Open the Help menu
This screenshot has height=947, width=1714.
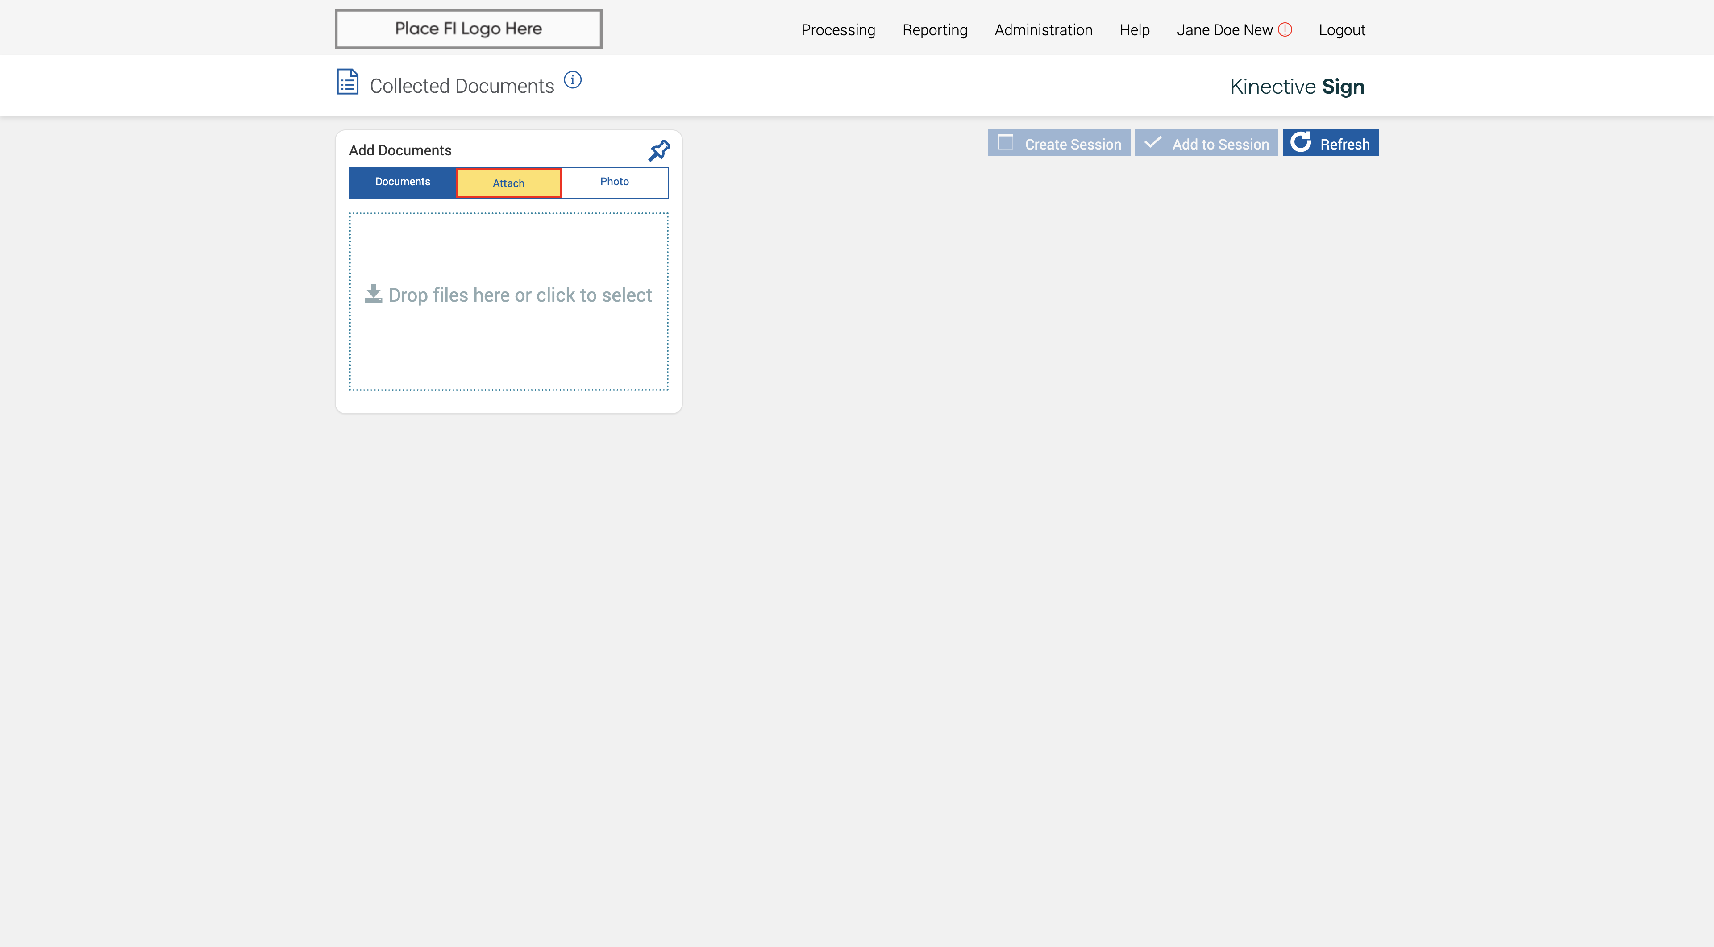coord(1134,30)
